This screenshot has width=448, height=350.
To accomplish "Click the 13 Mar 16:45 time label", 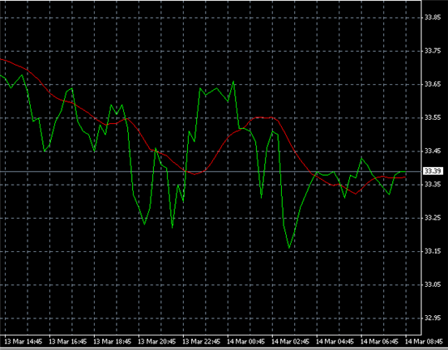I will point(68,341).
